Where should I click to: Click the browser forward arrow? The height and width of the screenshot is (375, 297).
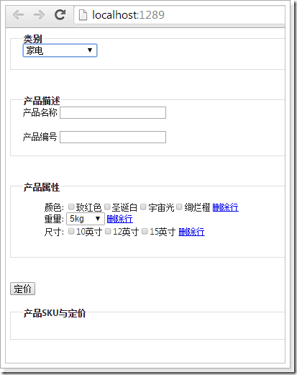[x=39, y=15]
